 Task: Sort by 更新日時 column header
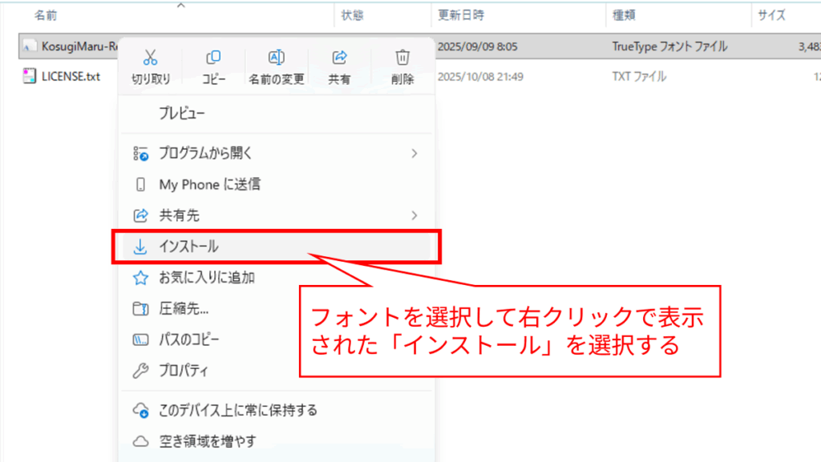(x=461, y=15)
